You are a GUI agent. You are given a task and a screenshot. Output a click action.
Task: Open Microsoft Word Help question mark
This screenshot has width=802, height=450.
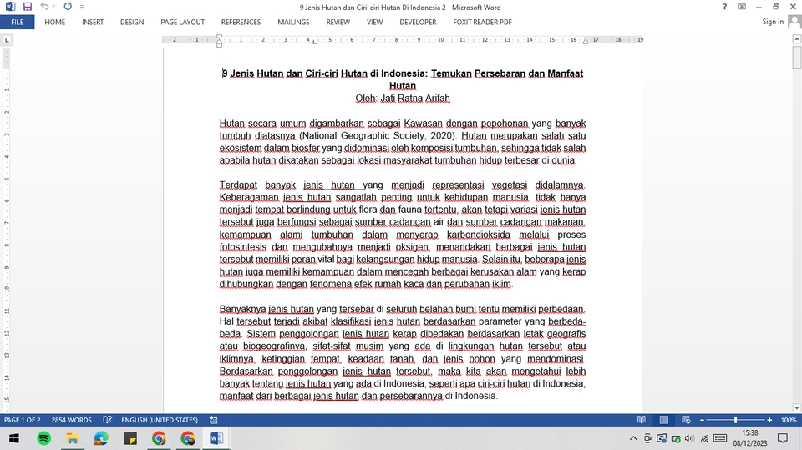click(724, 7)
